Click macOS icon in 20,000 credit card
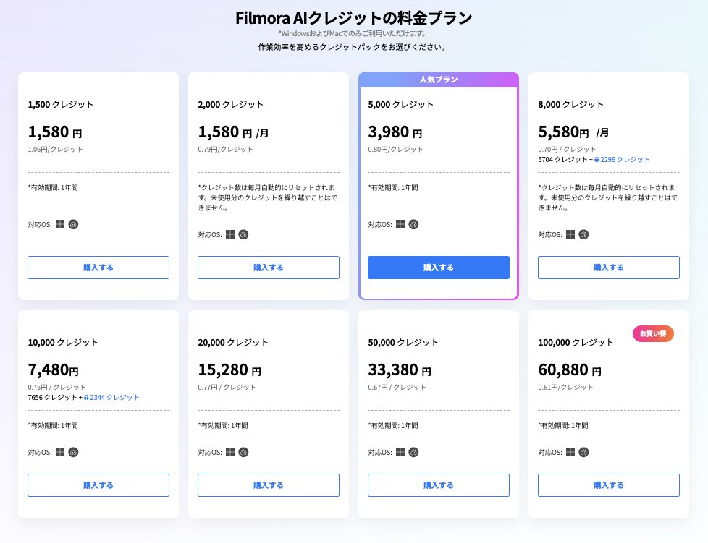Image resolution: width=708 pixels, height=543 pixels. [x=243, y=452]
